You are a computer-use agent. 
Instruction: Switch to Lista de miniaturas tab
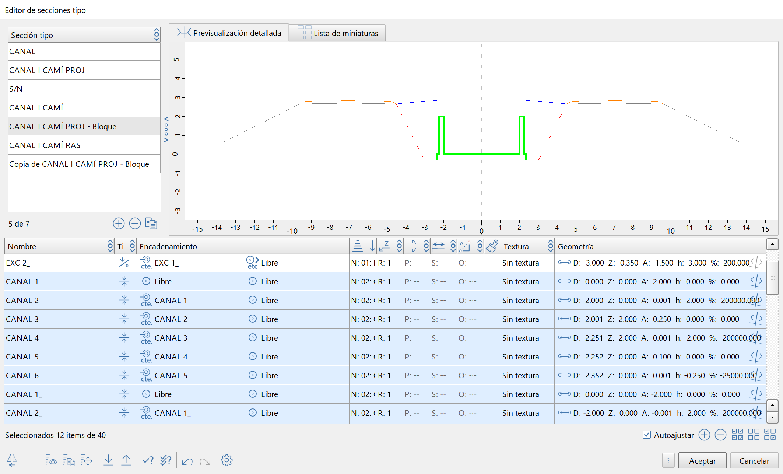337,33
